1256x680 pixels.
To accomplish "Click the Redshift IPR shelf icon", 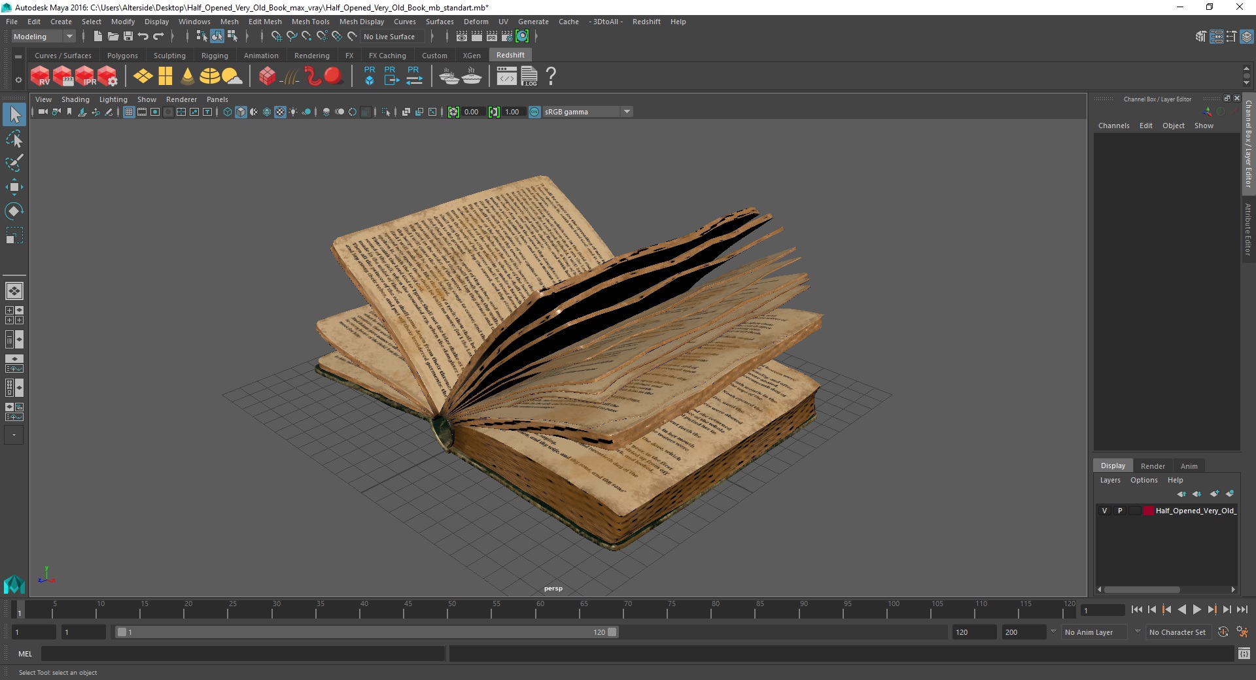I will pos(86,76).
